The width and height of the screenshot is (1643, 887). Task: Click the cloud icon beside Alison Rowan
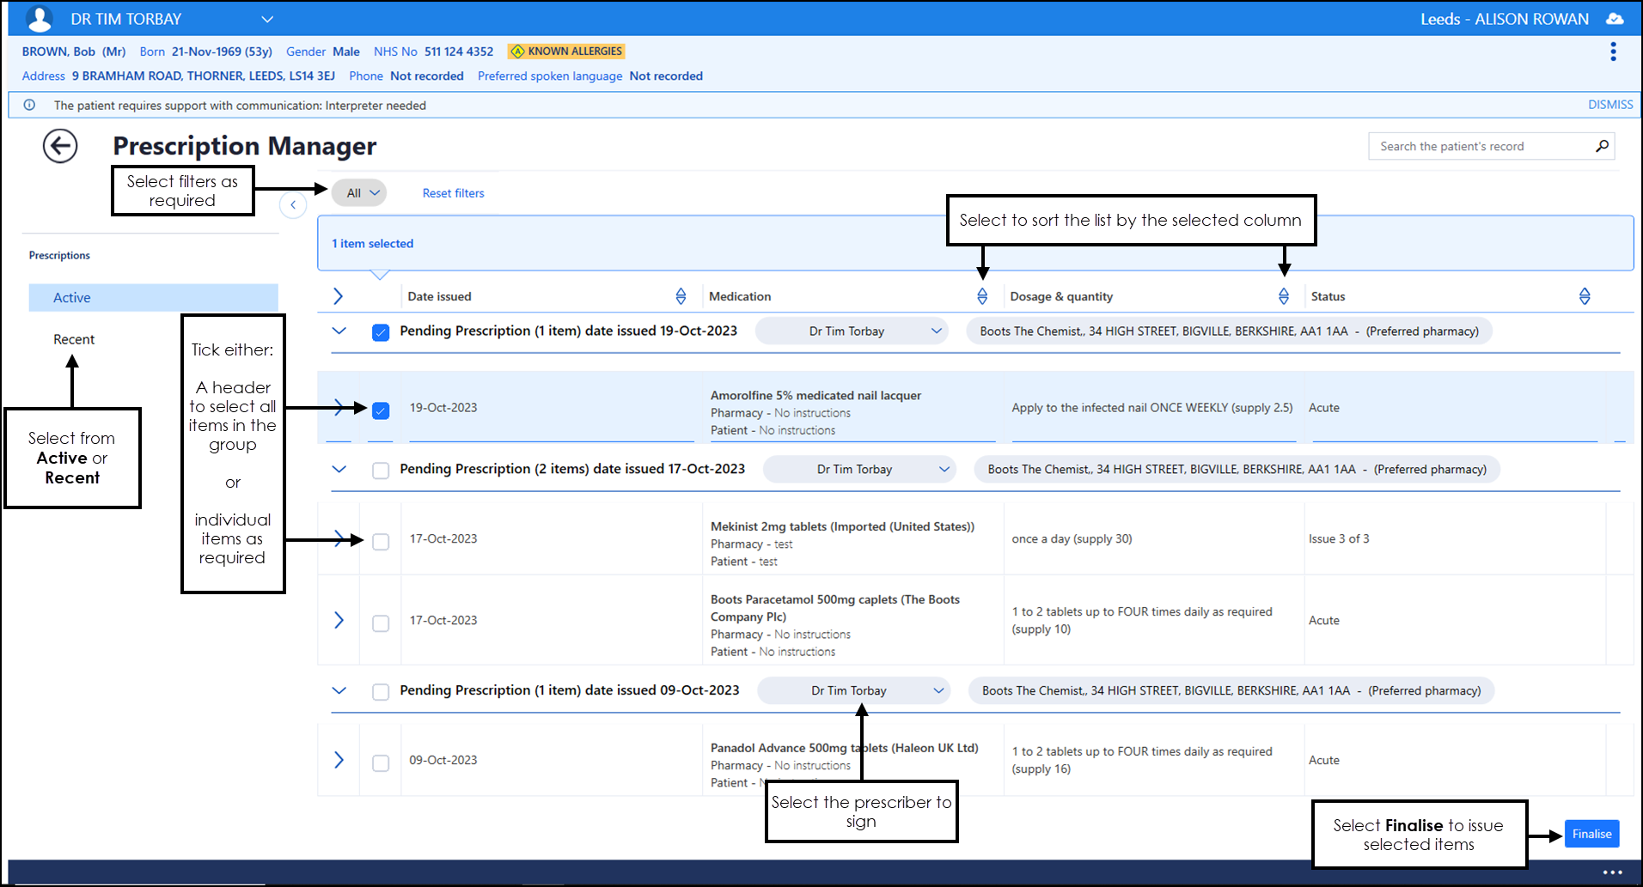1615,19
